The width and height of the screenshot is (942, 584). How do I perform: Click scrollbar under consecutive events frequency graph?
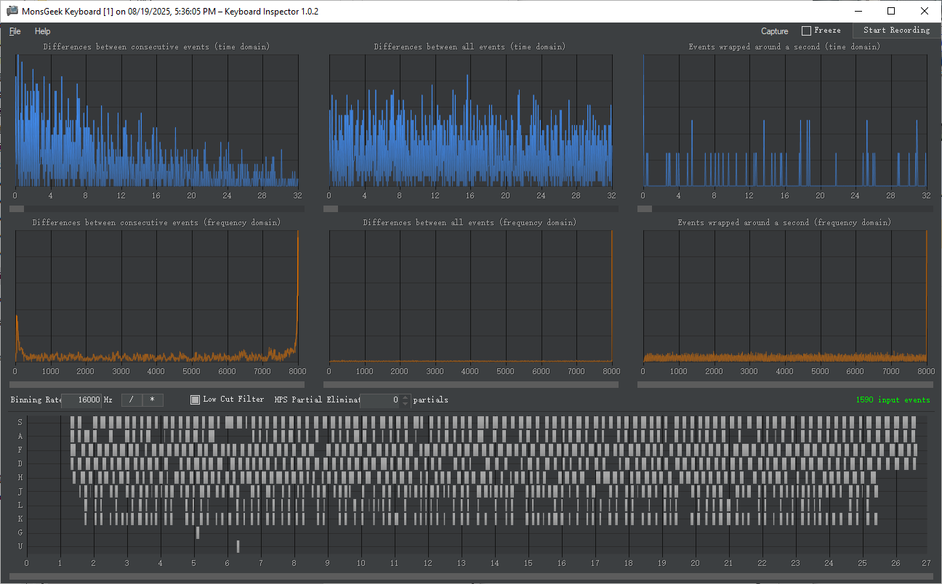coord(156,384)
